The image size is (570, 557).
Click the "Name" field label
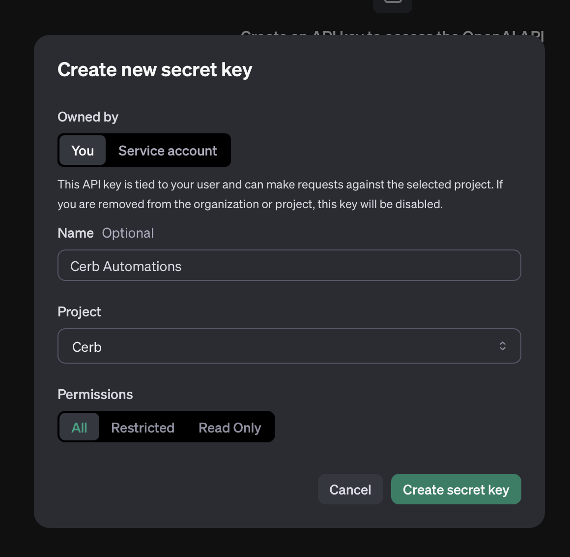(76, 233)
